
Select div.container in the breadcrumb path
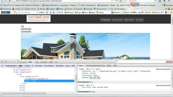click(49, 66)
